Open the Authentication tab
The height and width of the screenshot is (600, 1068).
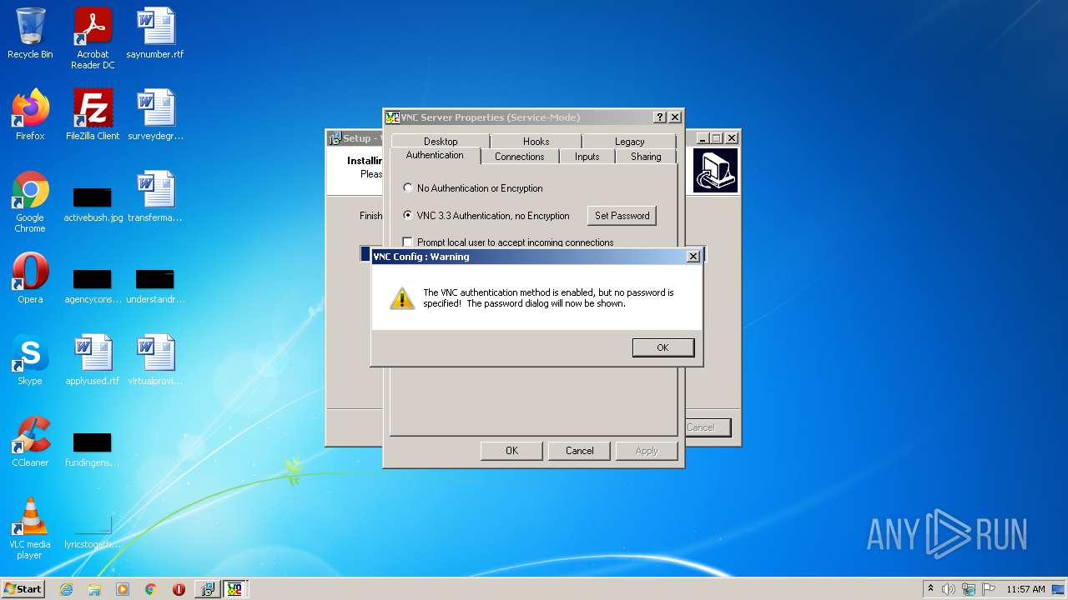click(435, 156)
